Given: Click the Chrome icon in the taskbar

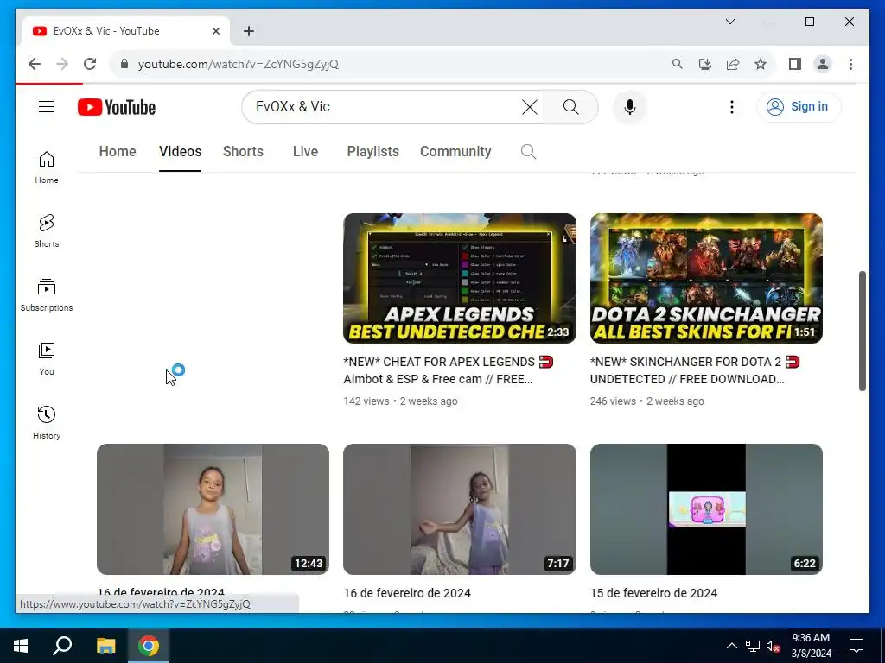Looking at the screenshot, I should 149,646.
